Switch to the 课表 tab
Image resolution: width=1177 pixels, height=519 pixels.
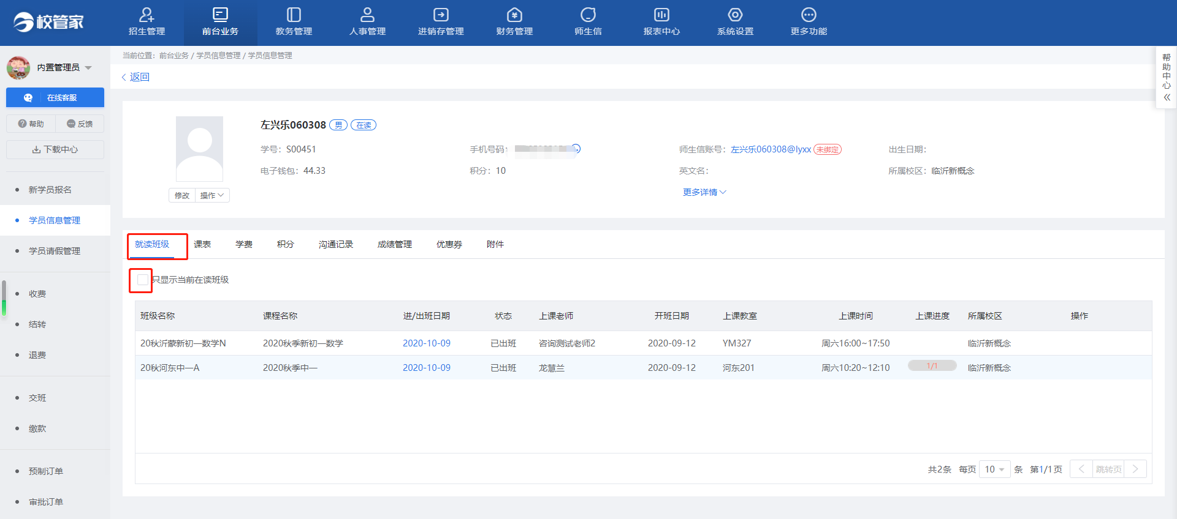202,244
